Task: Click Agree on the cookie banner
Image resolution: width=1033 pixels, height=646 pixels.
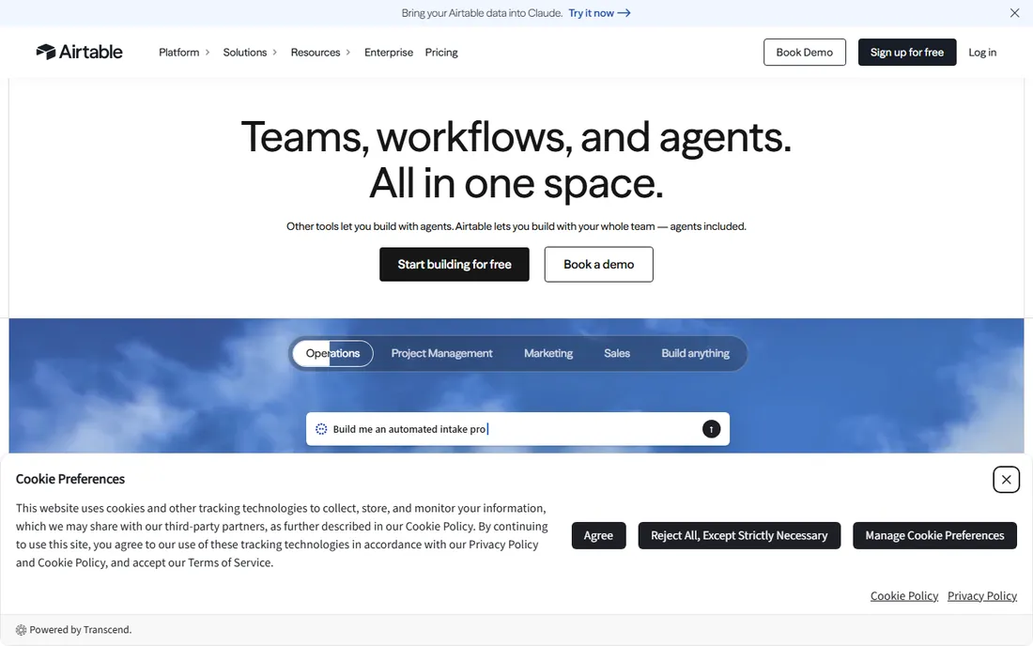Action: (598, 535)
